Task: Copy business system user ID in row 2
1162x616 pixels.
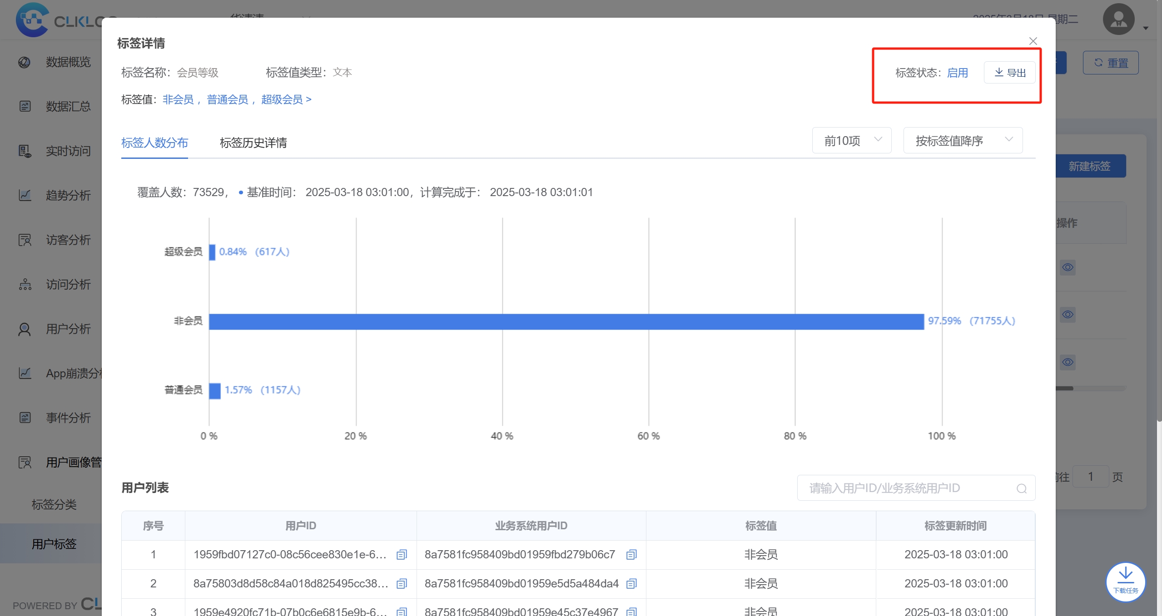Action: (x=631, y=584)
